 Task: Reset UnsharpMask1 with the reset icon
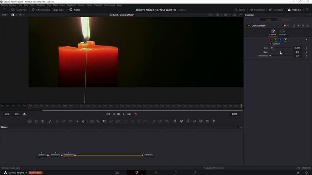pyautogui.click(x=308, y=26)
